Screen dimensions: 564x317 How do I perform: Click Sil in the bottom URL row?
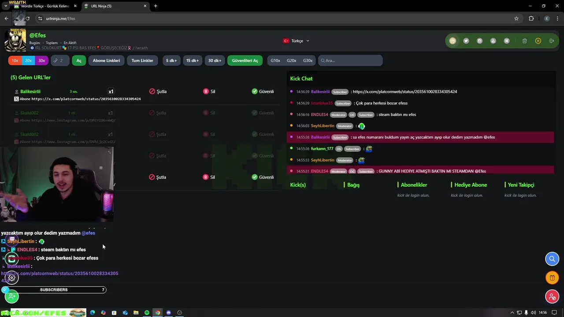pos(209,177)
